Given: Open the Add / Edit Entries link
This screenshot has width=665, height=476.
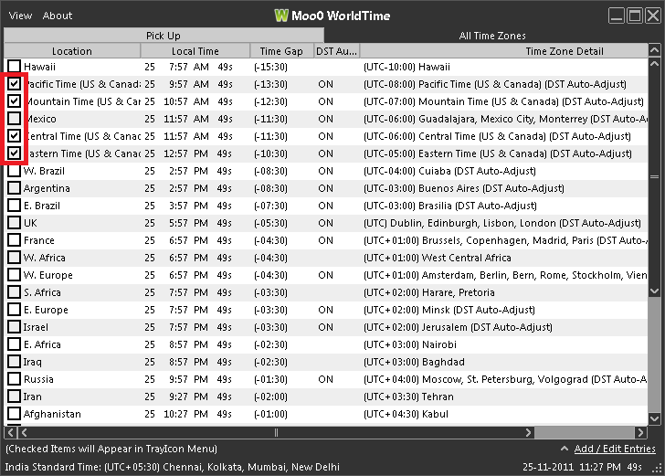Looking at the screenshot, I should (x=615, y=449).
